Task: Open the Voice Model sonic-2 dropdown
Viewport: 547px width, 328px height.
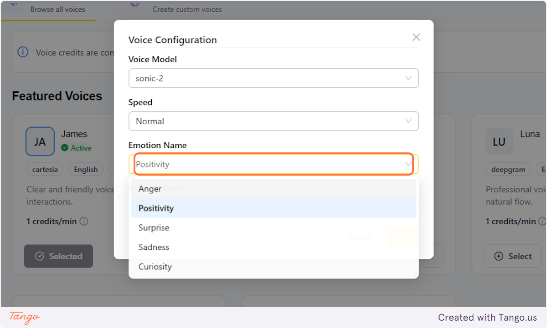Action: (x=273, y=78)
